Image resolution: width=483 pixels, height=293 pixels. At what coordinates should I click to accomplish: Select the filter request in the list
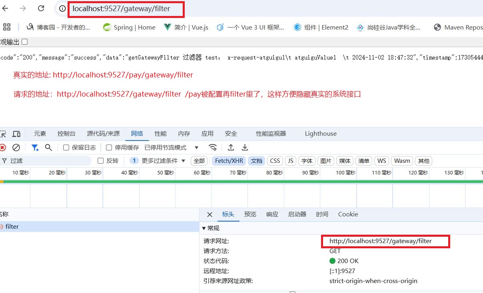[12, 226]
